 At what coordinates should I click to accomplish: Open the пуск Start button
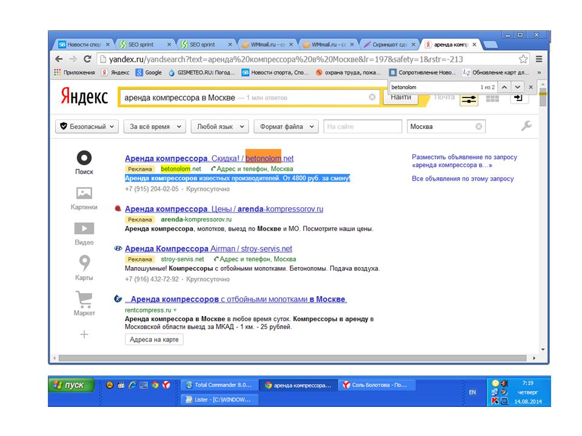(72, 385)
